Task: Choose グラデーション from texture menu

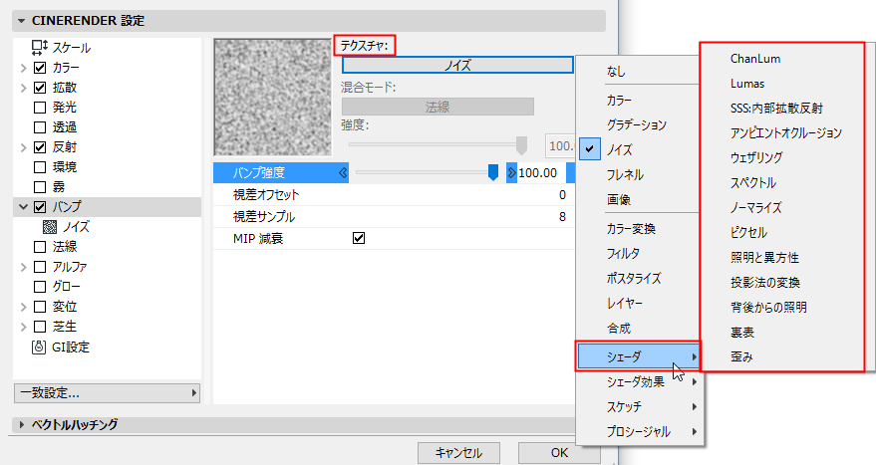Action: [637, 125]
